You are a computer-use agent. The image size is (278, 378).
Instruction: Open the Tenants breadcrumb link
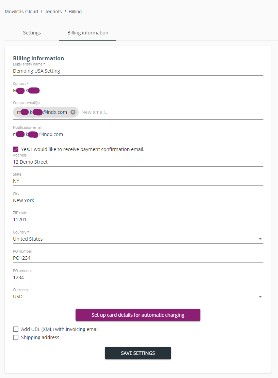coord(53,12)
